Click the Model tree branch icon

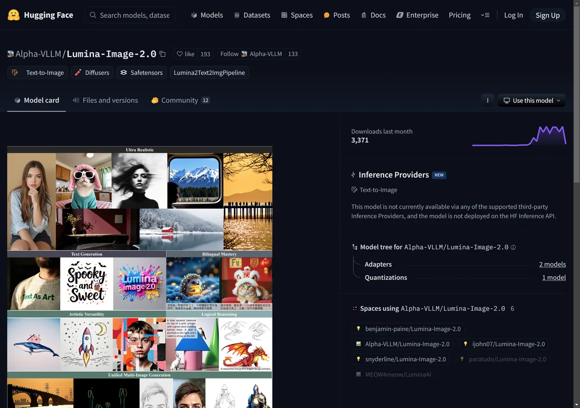[355, 247]
